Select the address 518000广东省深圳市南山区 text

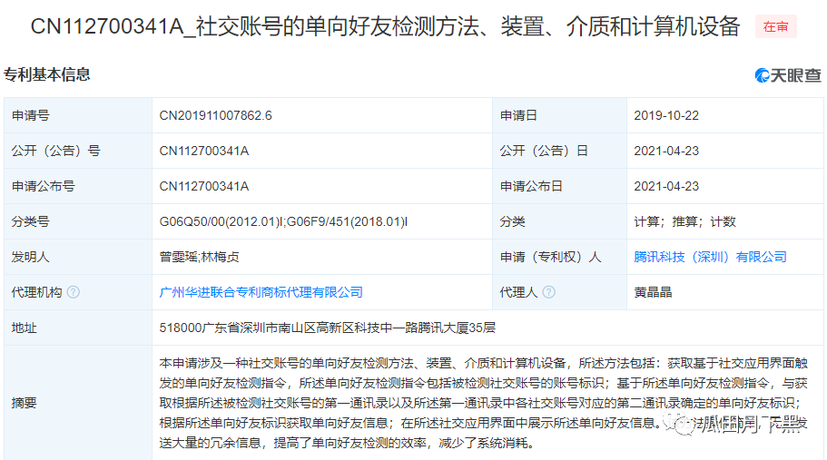[x=328, y=328]
